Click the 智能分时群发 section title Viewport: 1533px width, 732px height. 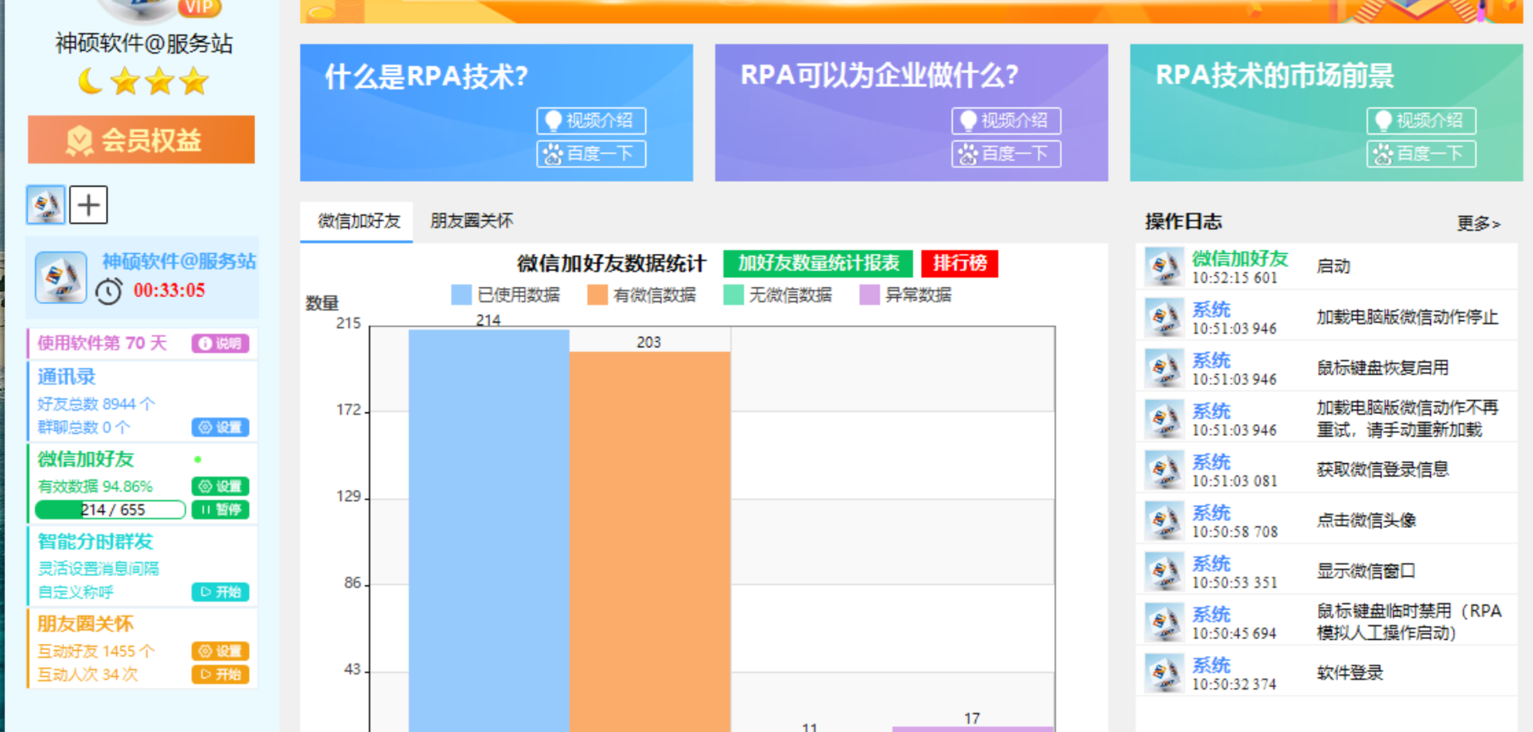coord(96,542)
